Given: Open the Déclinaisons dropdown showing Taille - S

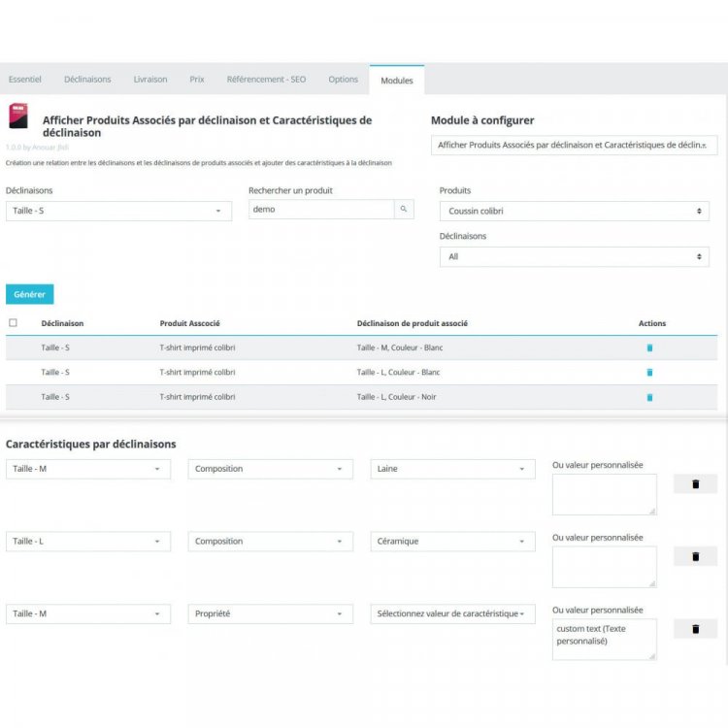Looking at the screenshot, I should tap(118, 211).
